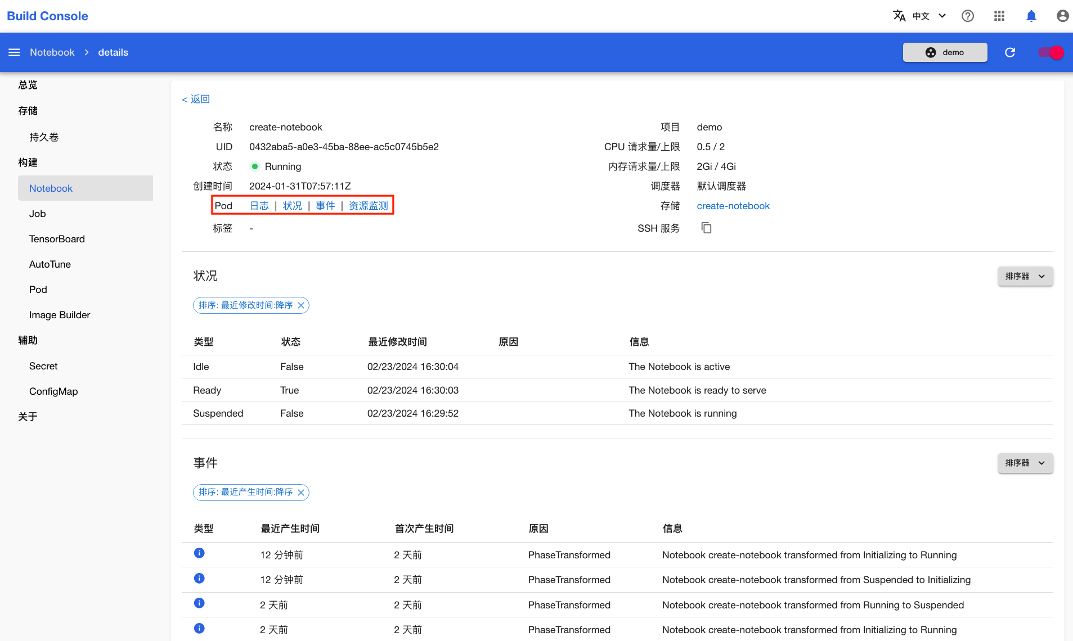Open AutoTune in sidebar
Image resolution: width=1073 pixels, height=641 pixels.
(x=50, y=264)
